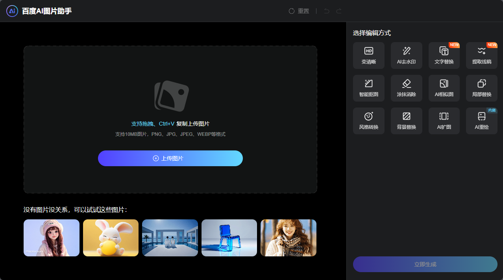Select the AI重绘 repaint tool
Screen dimensions: 503x280
481,121
